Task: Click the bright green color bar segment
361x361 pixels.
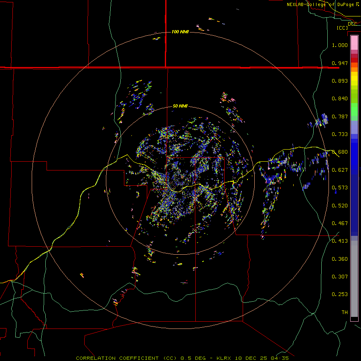Action: [x=354, y=110]
